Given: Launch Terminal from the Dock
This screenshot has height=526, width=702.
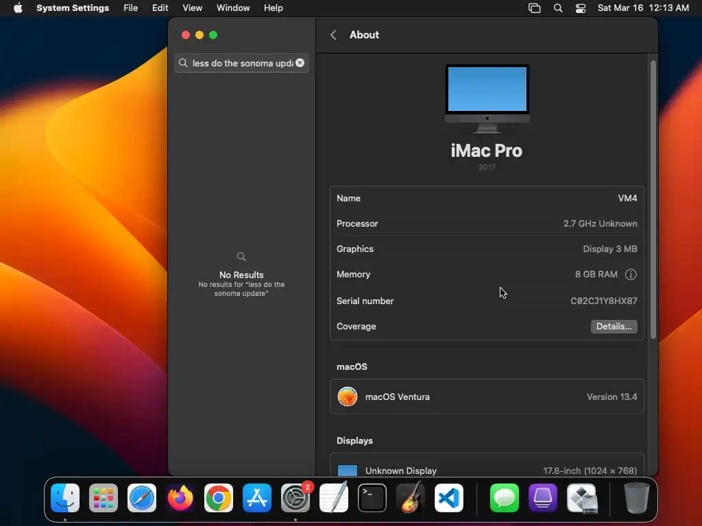Looking at the screenshot, I should click(372, 498).
